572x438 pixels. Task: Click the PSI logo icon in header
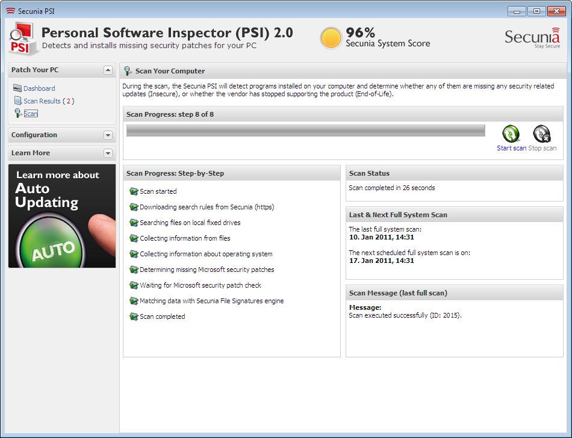23,39
